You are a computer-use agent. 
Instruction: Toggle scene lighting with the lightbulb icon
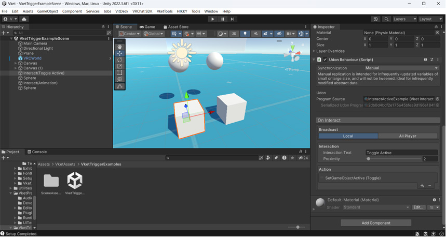click(245, 34)
